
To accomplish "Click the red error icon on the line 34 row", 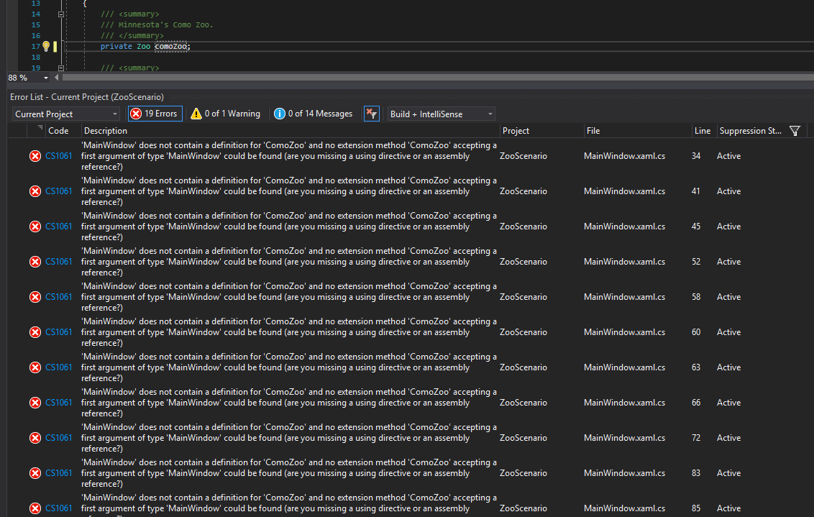I will pos(35,156).
